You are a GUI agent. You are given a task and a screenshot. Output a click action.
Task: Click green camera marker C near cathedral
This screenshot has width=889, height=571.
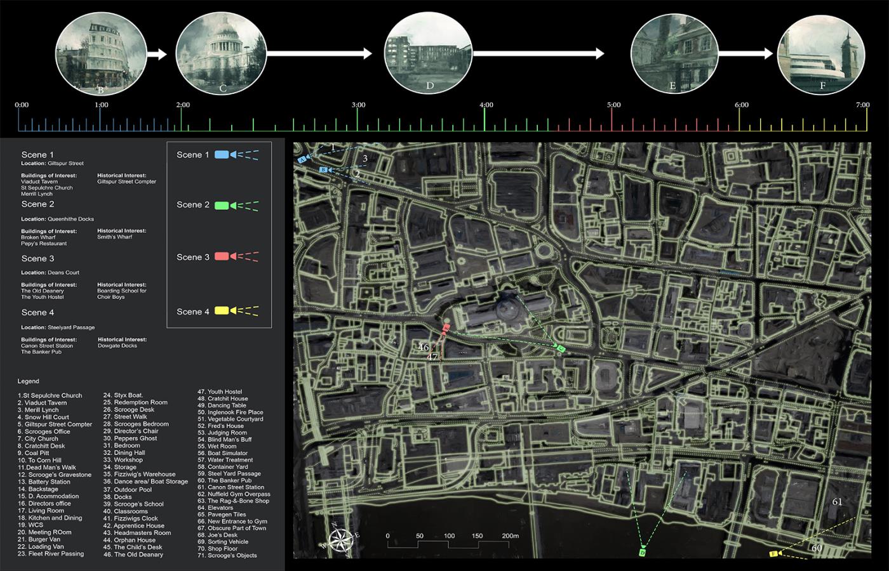(x=560, y=349)
